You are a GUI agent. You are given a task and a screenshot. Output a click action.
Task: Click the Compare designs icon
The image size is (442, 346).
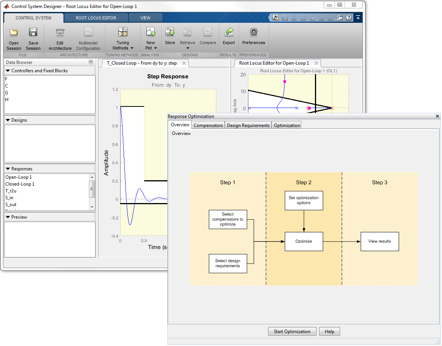[x=208, y=32]
